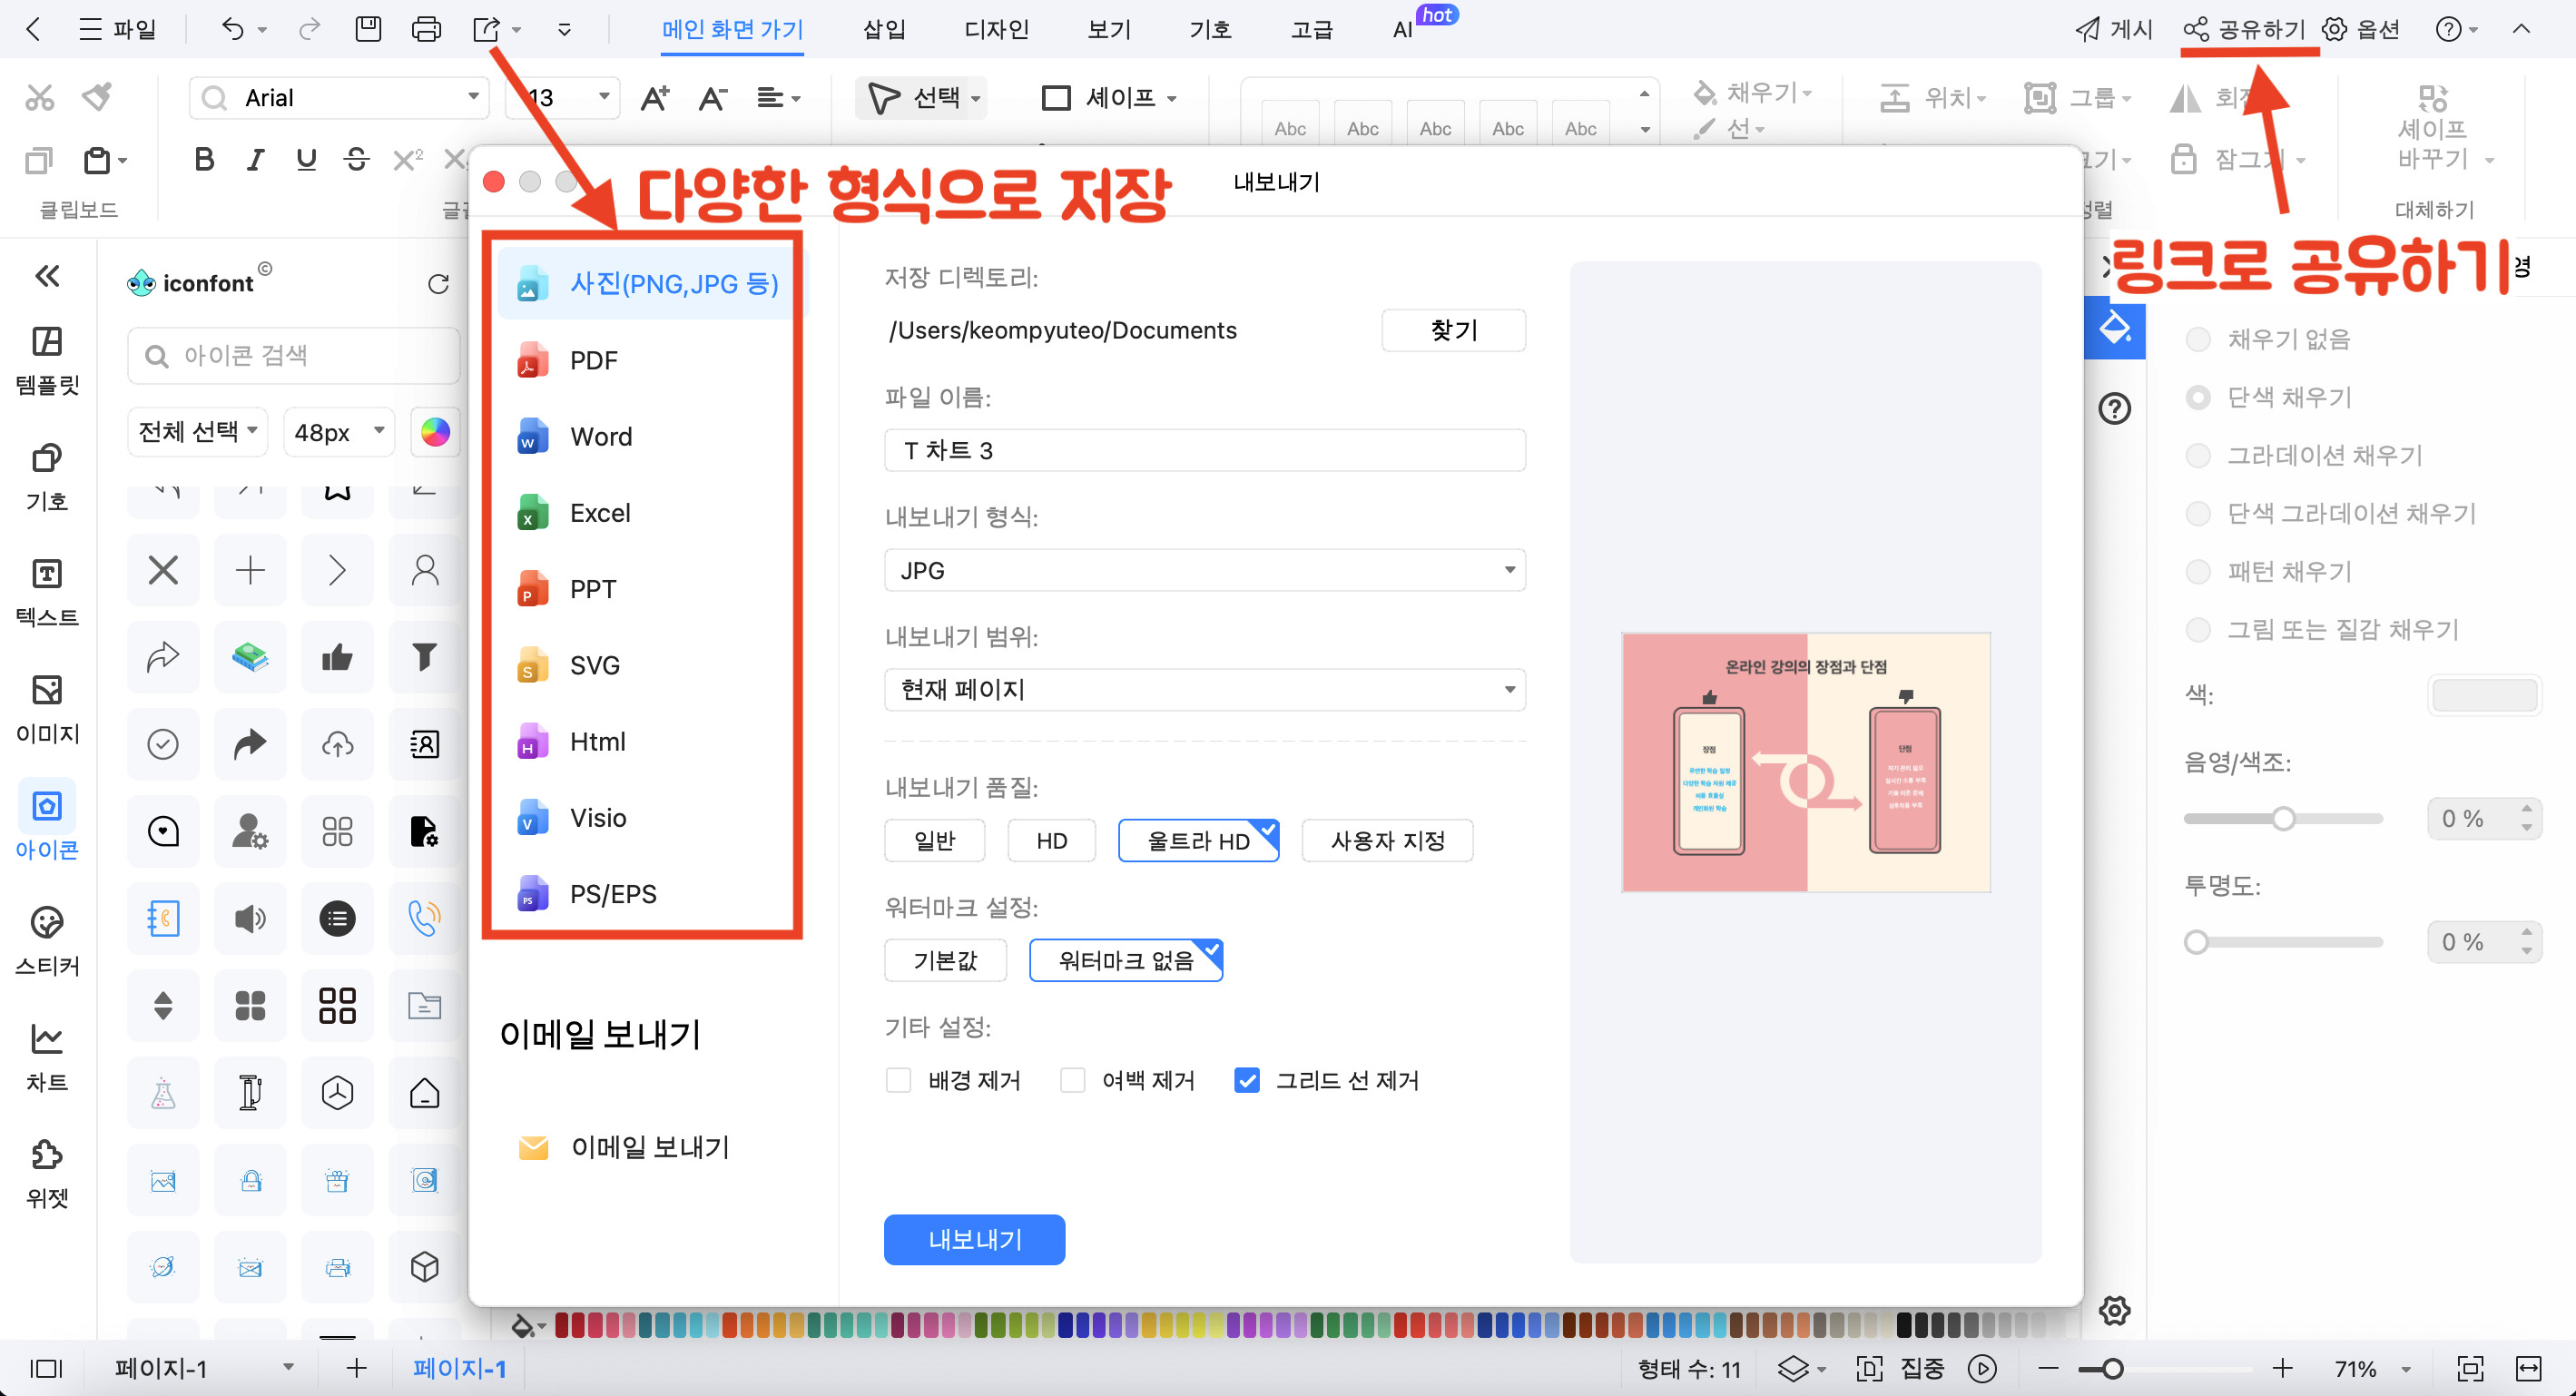Increase font size with A+ icon

click(x=655, y=98)
